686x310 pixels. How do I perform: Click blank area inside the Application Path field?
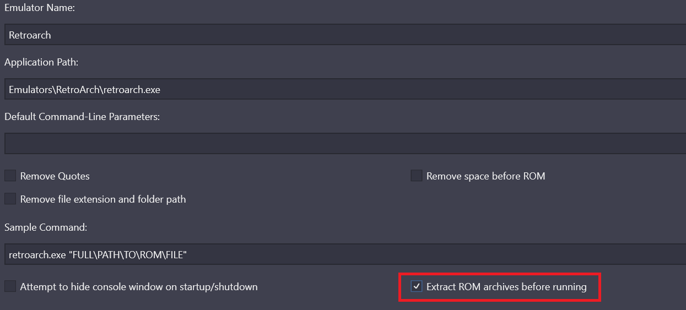(x=419, y=89)
